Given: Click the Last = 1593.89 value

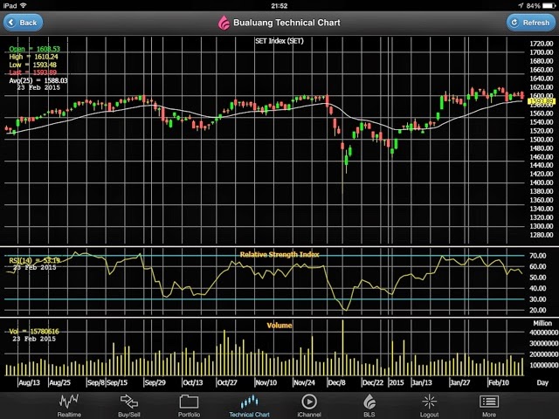Looking at the screenshot, I should click(33, 72).
